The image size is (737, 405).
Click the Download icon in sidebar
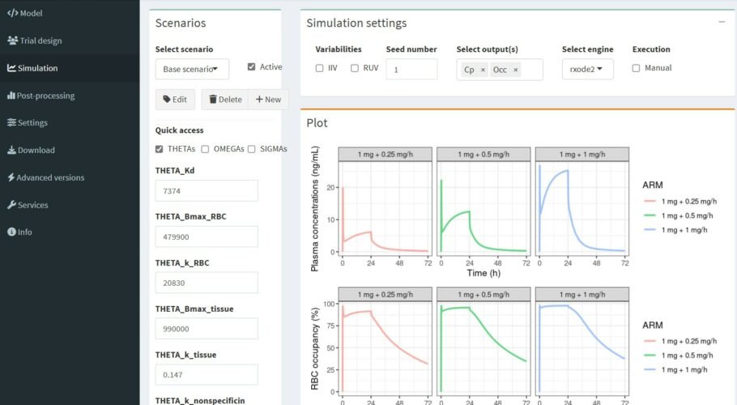[x=11, y=150]
